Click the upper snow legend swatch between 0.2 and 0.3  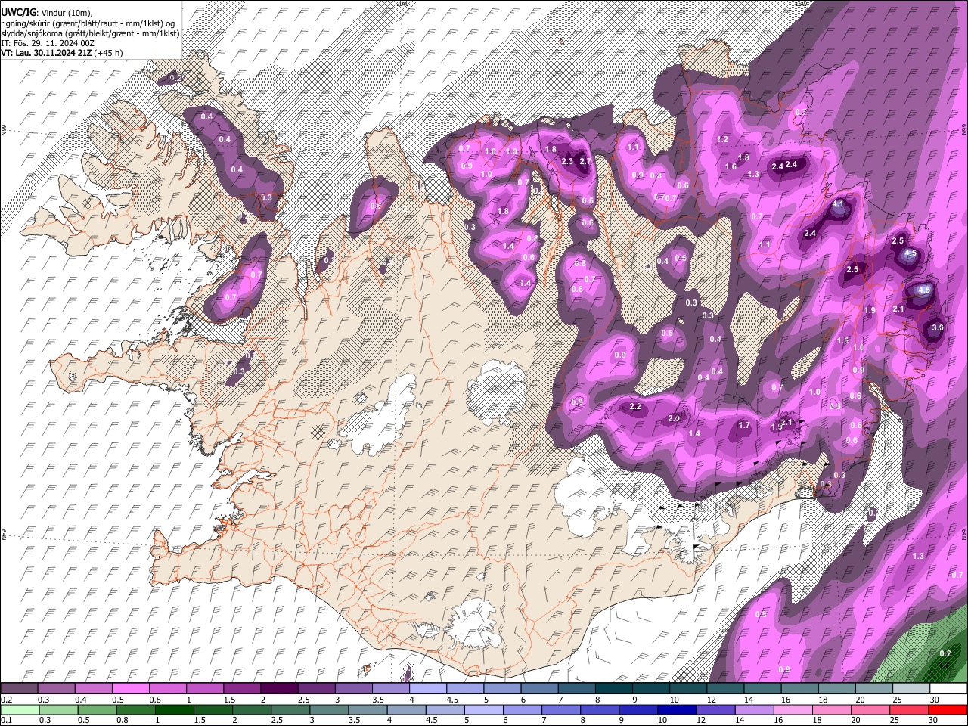(x=20, y=689)
